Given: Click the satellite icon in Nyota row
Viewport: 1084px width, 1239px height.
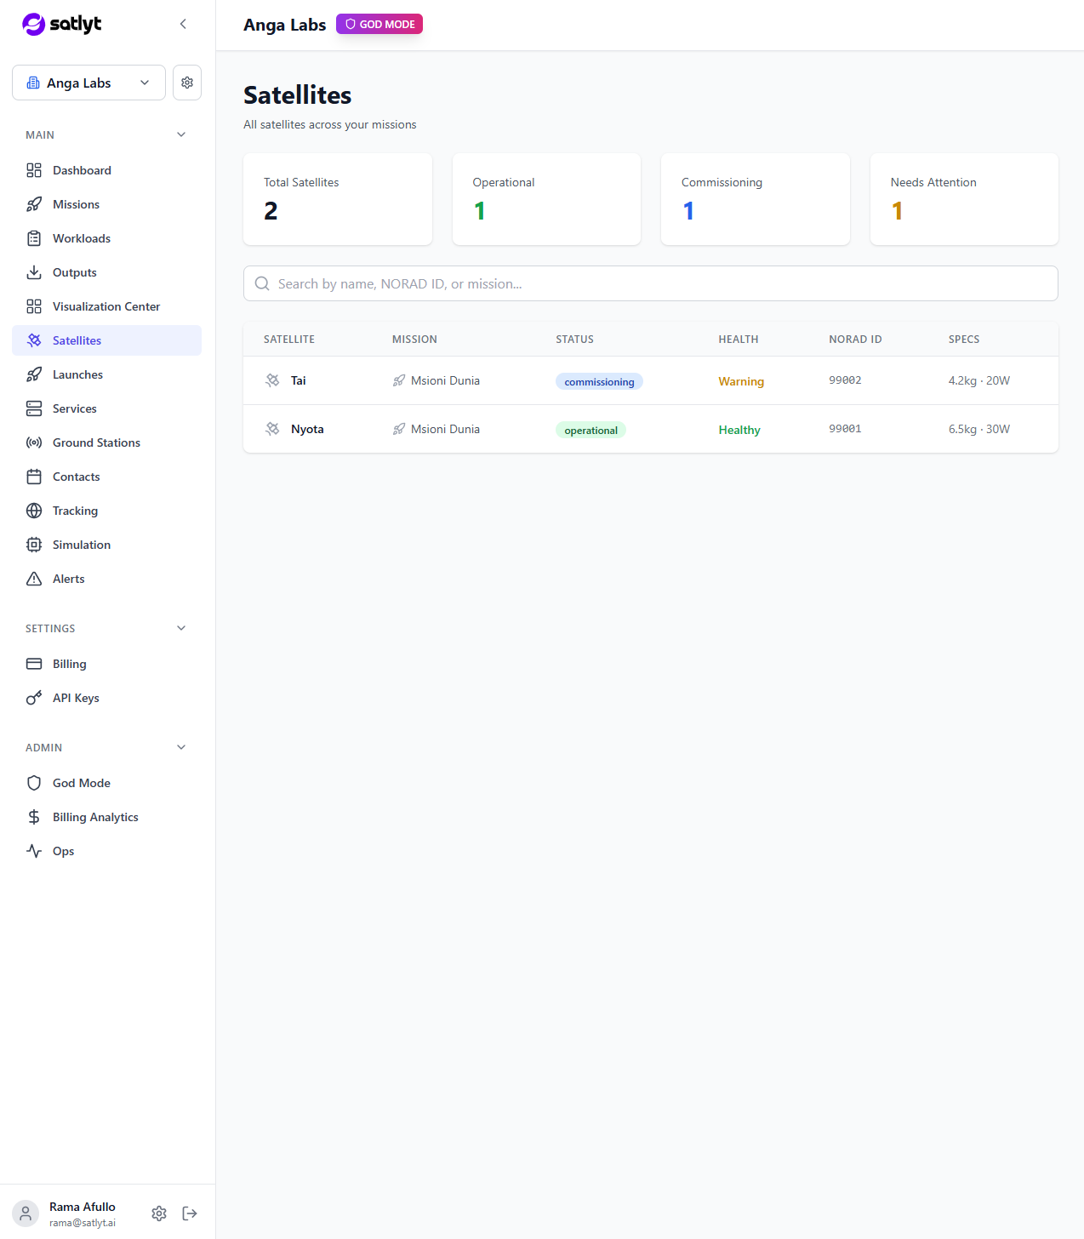Looking at the screenshot, I should click(x=272, y=429).
